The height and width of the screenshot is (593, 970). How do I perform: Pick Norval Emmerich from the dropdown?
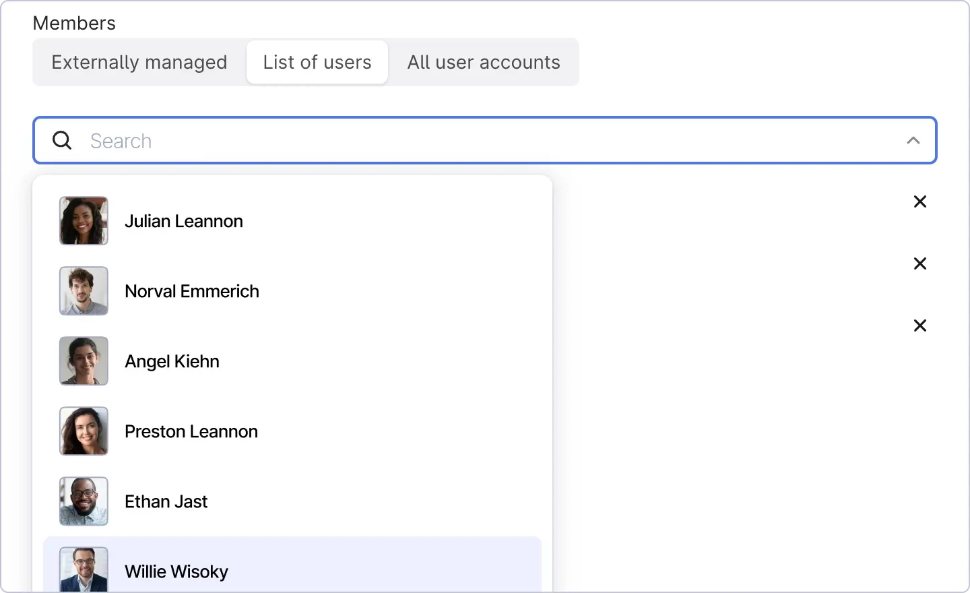(292, 291)
